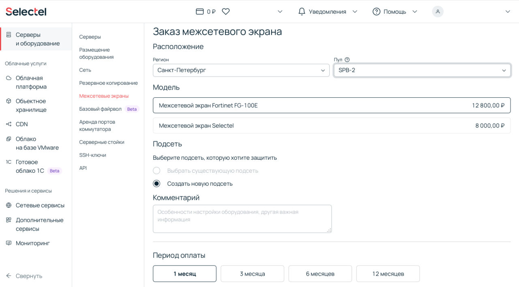This screenshot has height=287, width=519.
Task: Open CDN section label
Action: tap(22, 124)
